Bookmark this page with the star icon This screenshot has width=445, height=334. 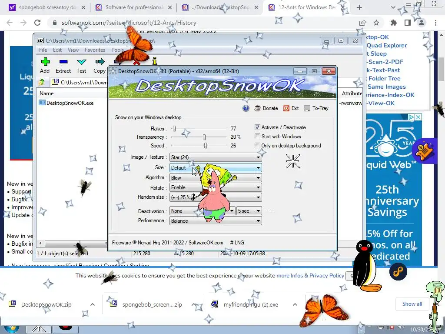coord(376,23)
